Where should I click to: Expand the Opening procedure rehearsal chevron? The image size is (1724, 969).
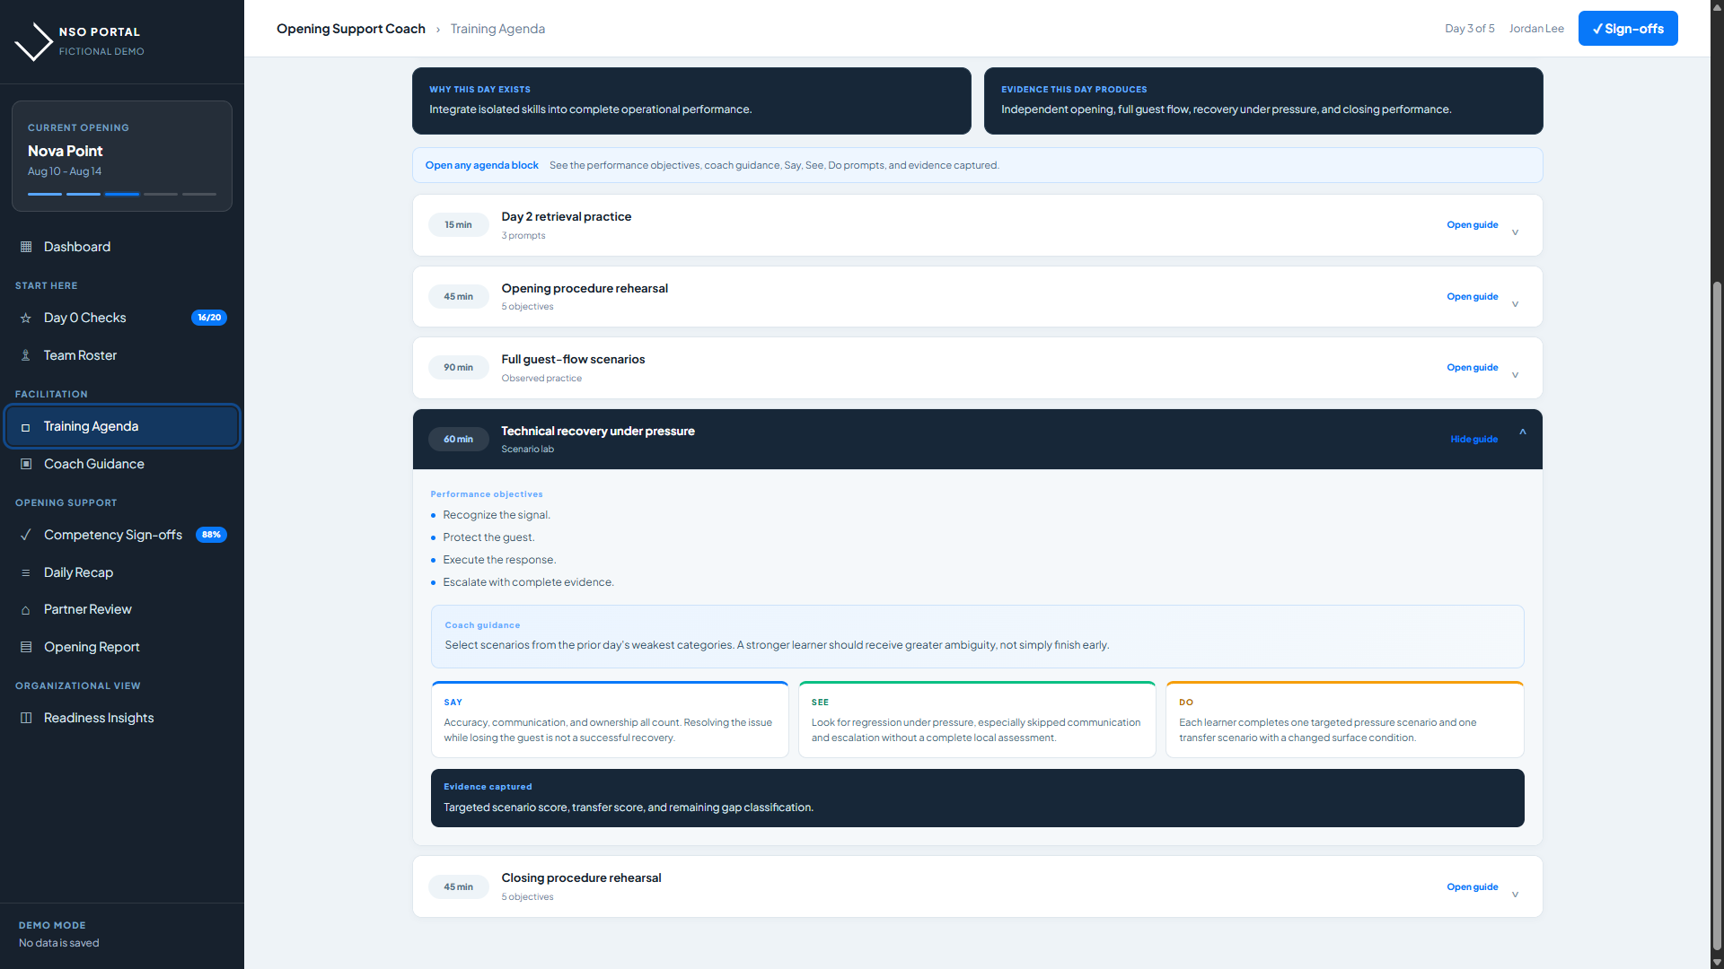1515,304
